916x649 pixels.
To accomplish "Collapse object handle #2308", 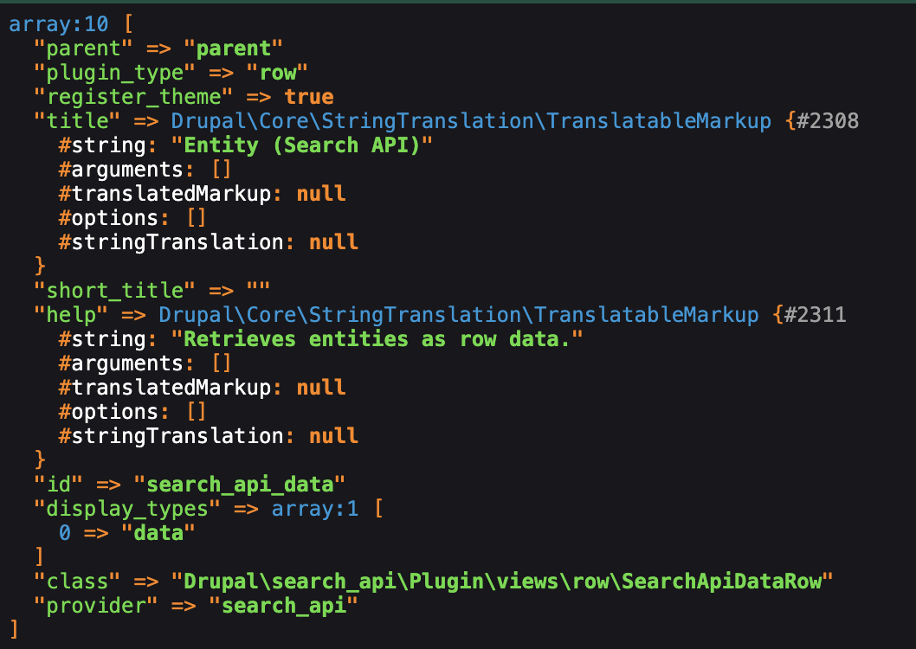I will [x=829, y=120].
